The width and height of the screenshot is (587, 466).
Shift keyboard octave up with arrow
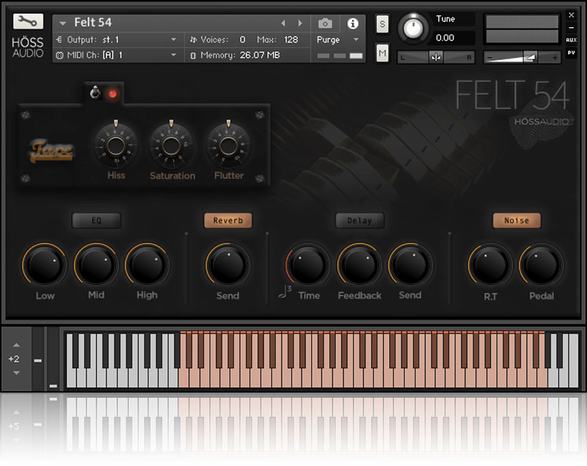click(16, 345)
